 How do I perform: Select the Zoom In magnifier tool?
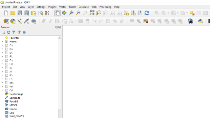tap(71, 13)
